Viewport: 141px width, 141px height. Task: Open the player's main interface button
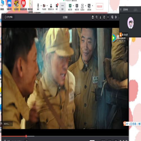point(9,17)
